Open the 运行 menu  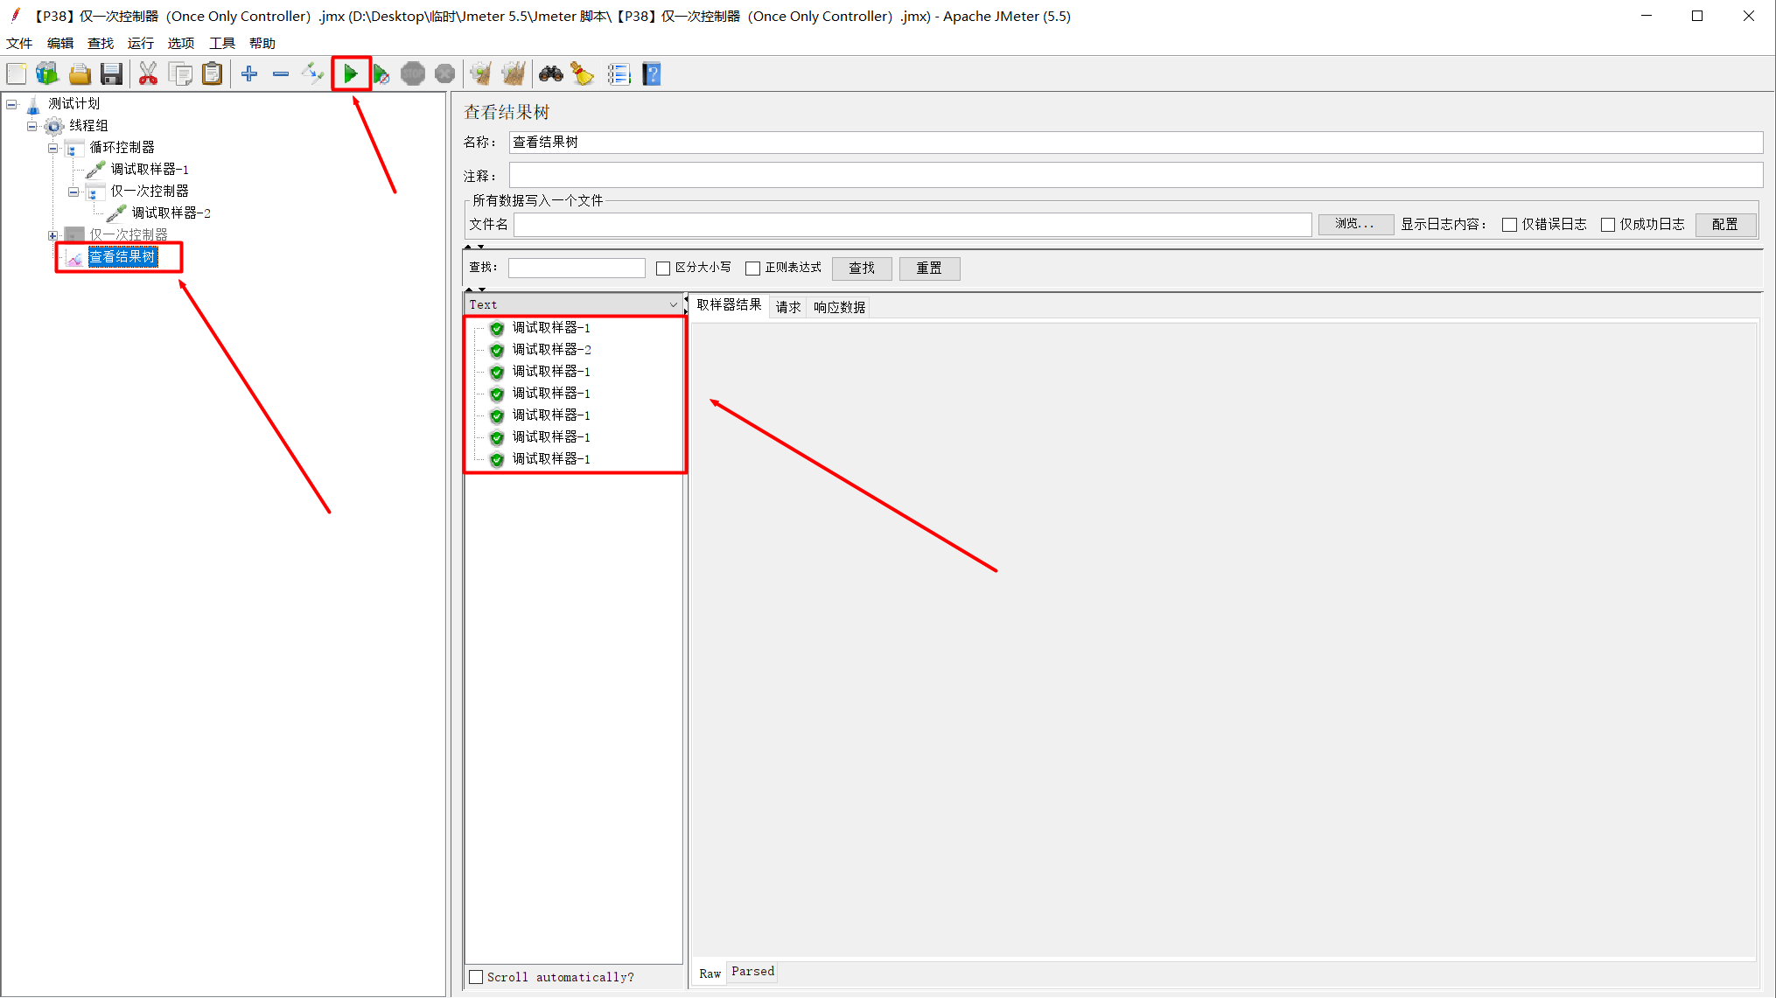click(x=140, y=43)
